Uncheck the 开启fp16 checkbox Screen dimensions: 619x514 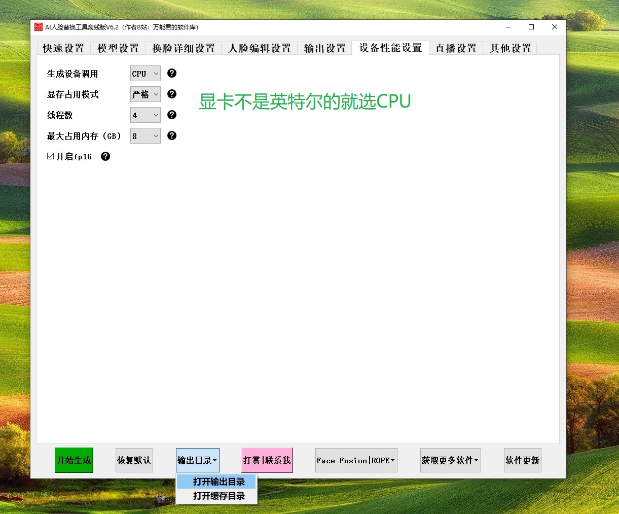pyautogui.click(x=50, y=156)
